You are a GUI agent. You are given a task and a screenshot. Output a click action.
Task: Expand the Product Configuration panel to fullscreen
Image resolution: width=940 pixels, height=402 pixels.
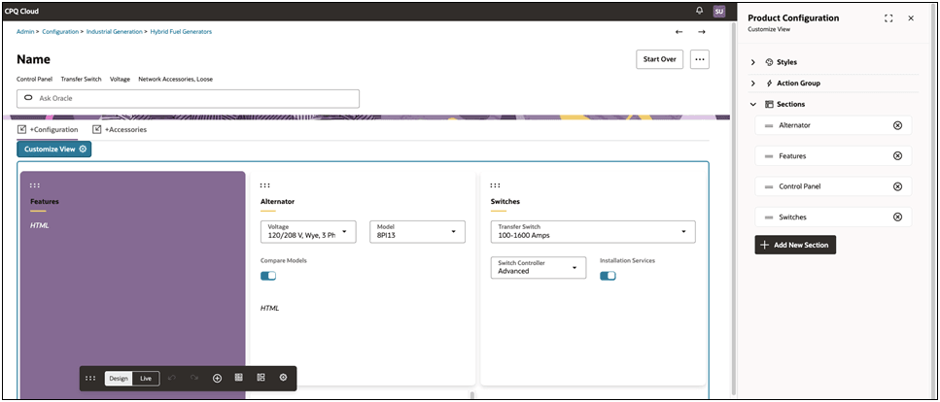click(888, 18)
